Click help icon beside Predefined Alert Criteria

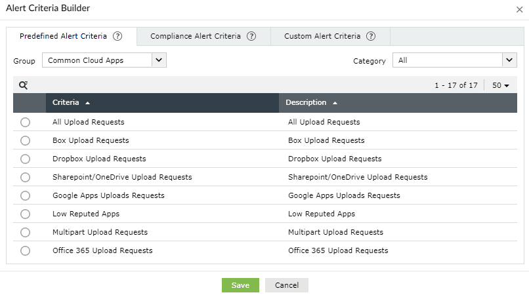click(117, 36)
